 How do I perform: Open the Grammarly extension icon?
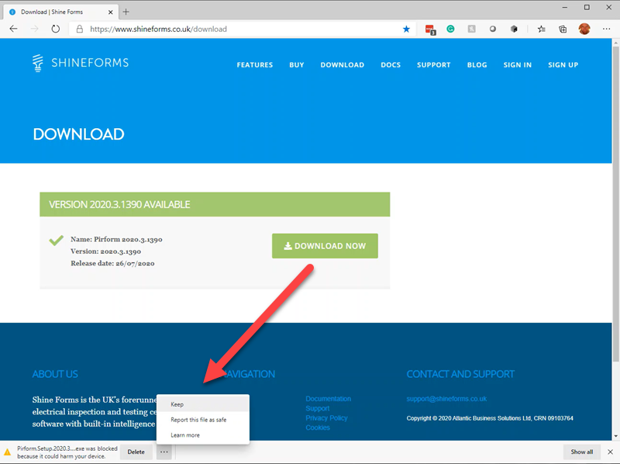tap(450, 29)
